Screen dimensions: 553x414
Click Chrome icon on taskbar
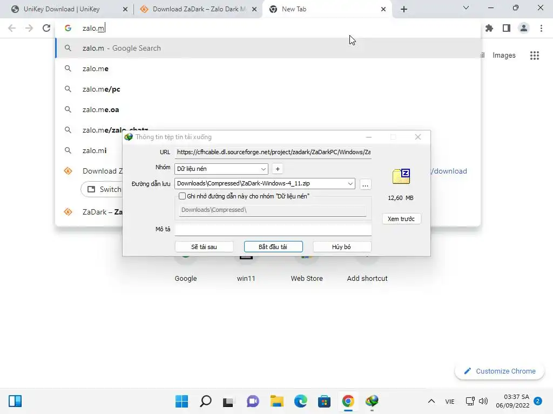[348, 401]
